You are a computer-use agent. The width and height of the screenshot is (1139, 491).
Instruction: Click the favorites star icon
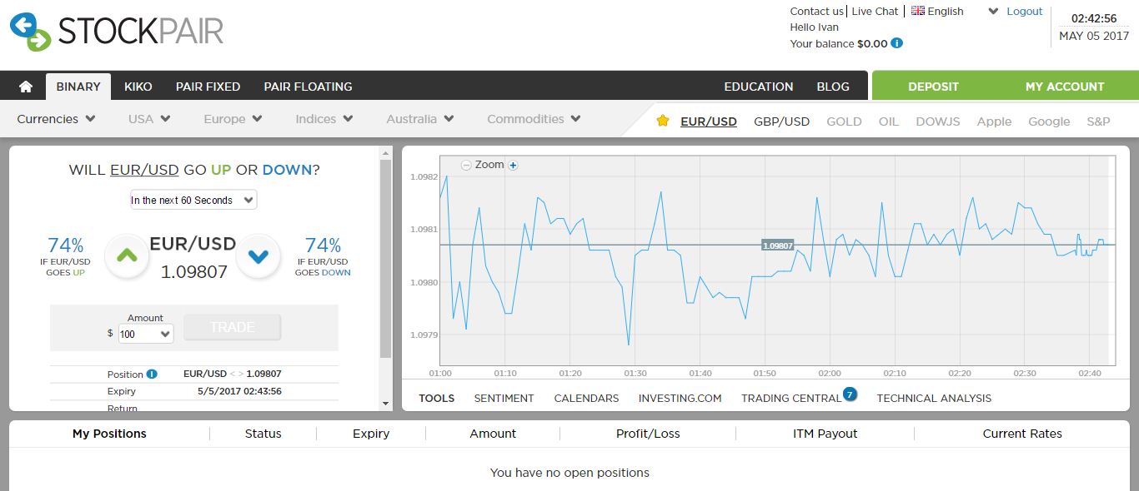(x=663, y=121)
